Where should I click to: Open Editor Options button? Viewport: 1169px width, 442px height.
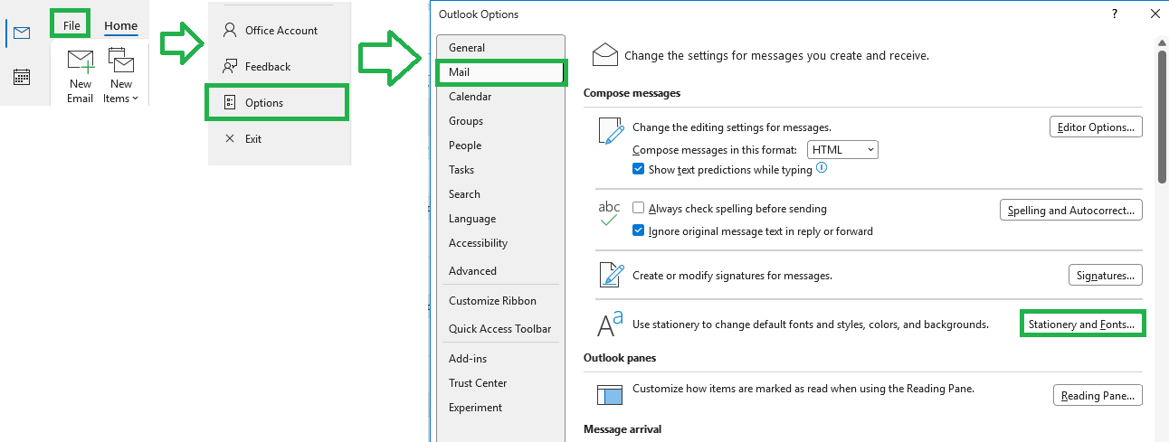(x=1096, y=127)
